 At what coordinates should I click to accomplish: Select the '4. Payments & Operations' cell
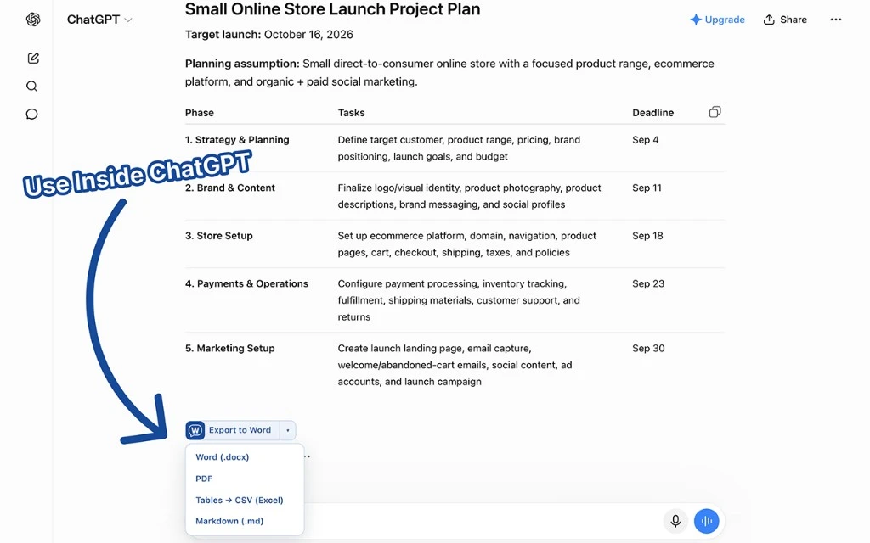point(246,283)
